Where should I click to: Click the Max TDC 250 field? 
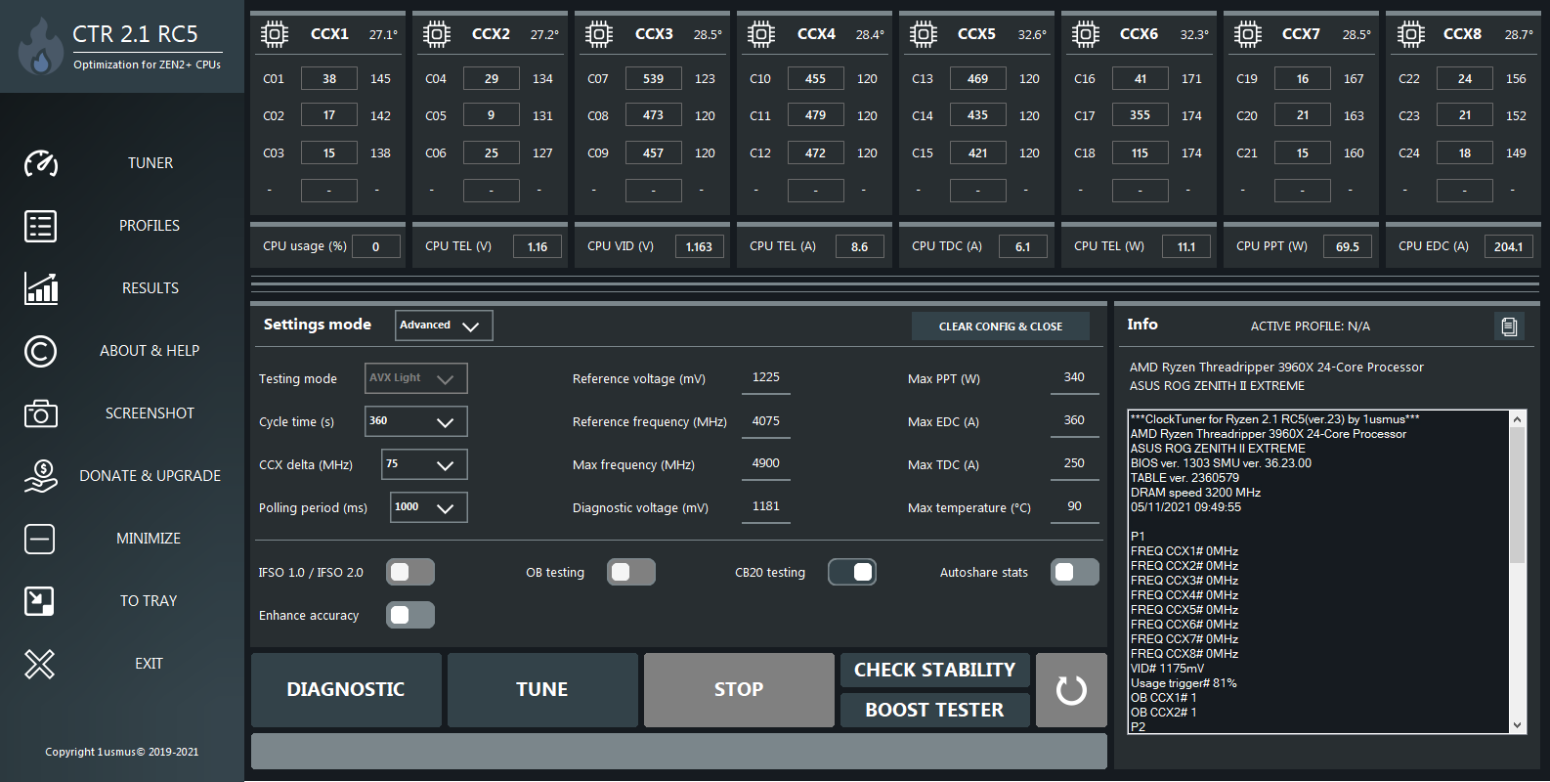tap(1074, 464)
